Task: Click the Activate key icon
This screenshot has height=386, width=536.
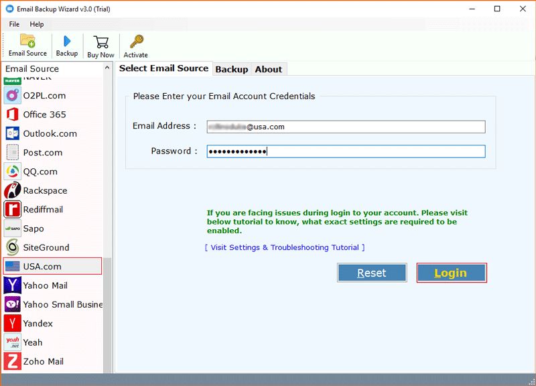Action: click(136, 42)
